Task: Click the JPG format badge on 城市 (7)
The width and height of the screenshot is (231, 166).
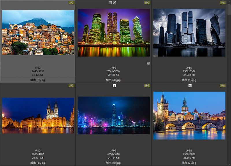Action: [223, 86]
